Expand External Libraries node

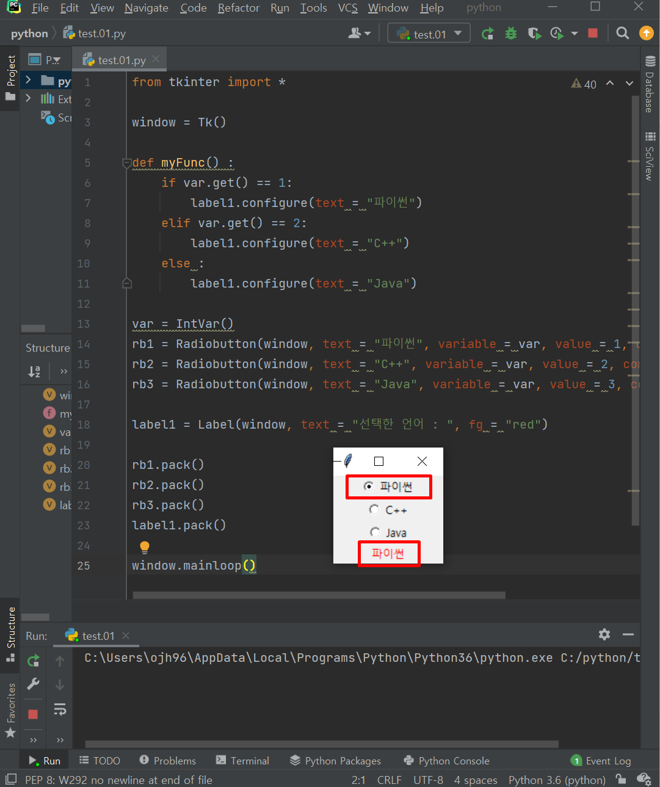click(x=28, y=98)
